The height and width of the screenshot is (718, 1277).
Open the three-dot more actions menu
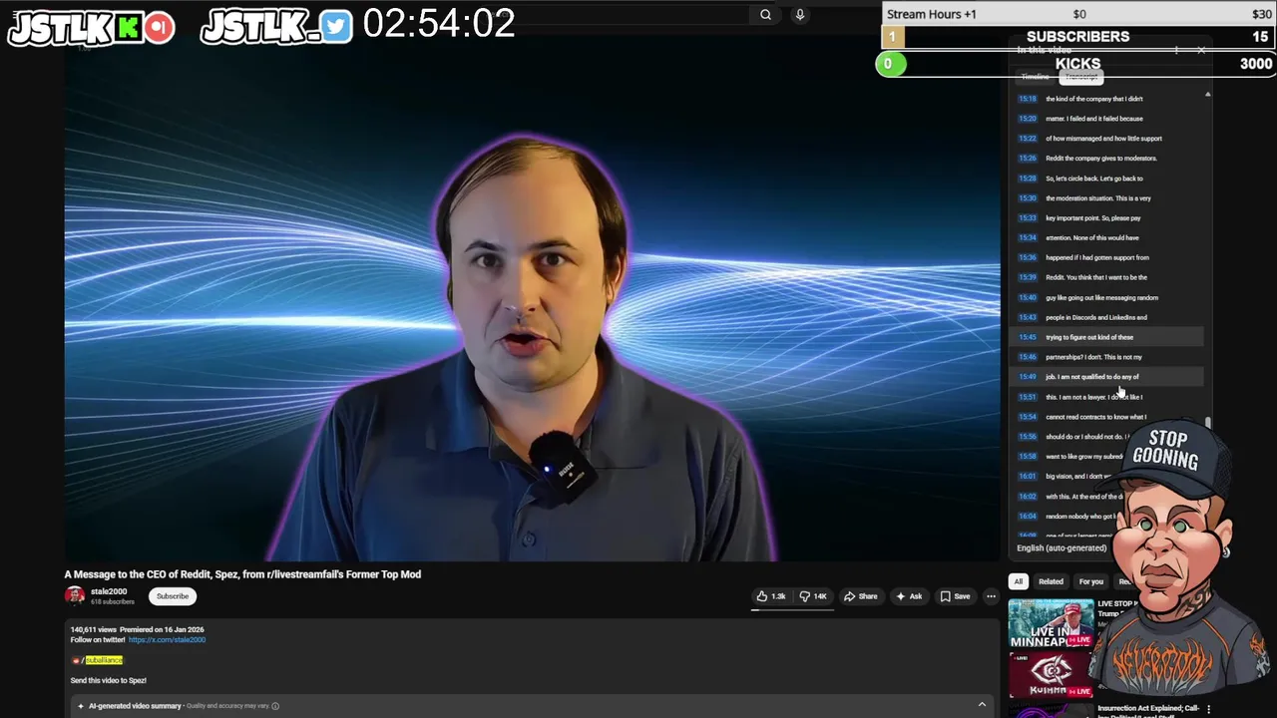pyautogui.click(x=991, y=596)
